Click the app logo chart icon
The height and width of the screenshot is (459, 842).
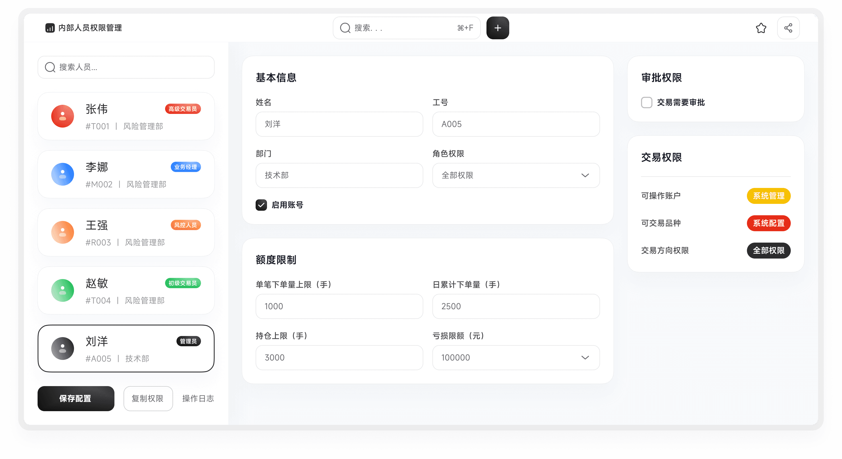(50, 28)
